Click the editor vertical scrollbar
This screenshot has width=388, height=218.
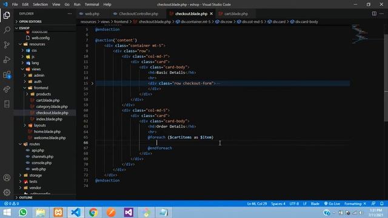tap(386, 78)
